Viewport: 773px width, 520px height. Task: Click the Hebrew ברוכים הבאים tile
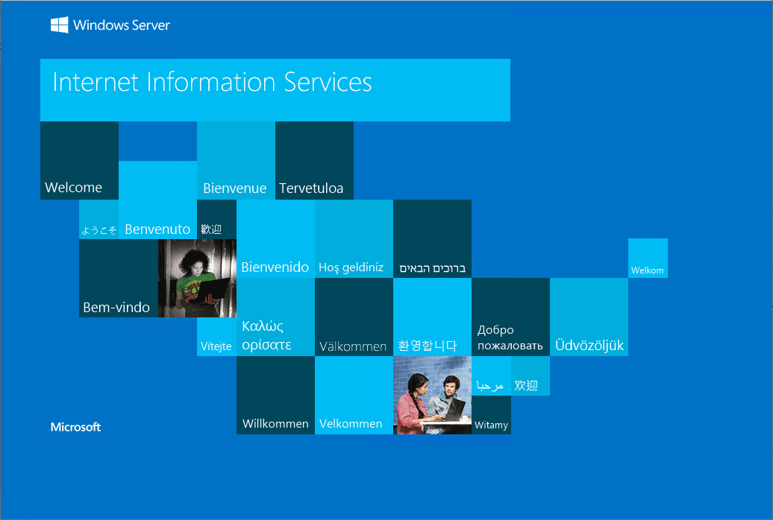coord(432,239)
